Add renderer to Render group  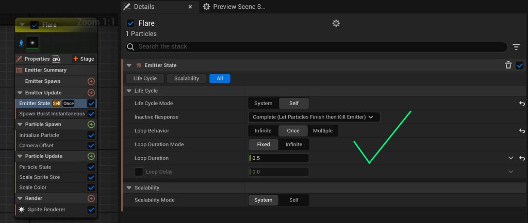[x=91, y=198]
